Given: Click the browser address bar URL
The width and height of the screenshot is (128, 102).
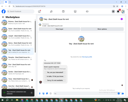Looking at the screenshot, I should coord(30,6).
